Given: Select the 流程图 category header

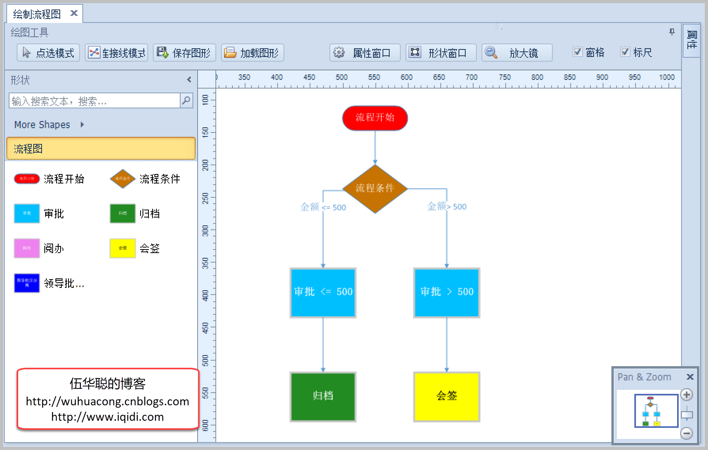Looking at the screenshot, I should pos(101,149).
